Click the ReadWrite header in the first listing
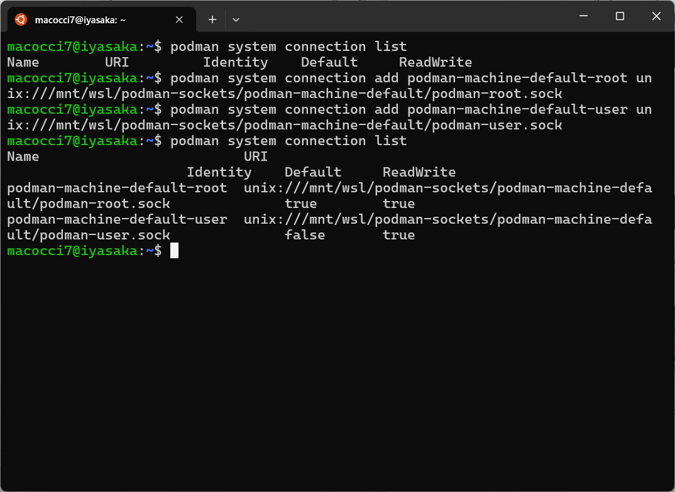This screenshot has height=492, width=675. coord(435,62)
